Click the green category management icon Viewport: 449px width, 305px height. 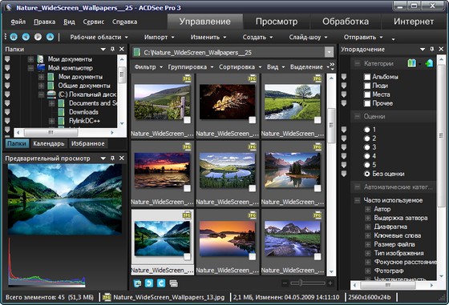[x=412, y=63]
